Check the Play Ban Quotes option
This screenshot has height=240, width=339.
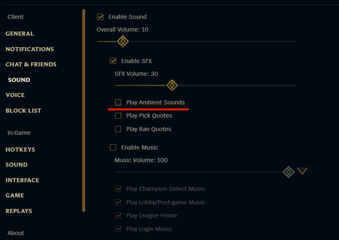pos(118,129)
